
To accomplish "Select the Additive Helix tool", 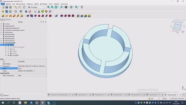I will click(18, 16).
